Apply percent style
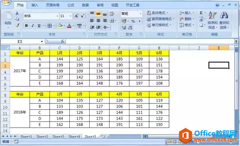This screenshot has width=240, height=146. click(133, 21)
